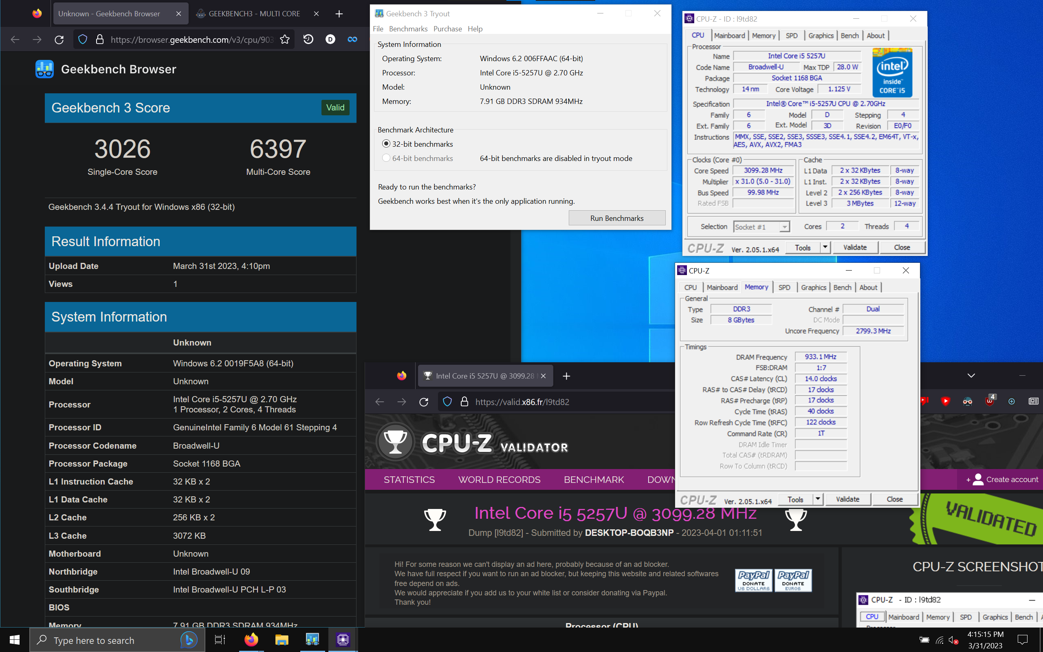Expand the Tools dropdown arrow in CPU-Z ID window
The image size is (1043, 652).
pos(825,247)
